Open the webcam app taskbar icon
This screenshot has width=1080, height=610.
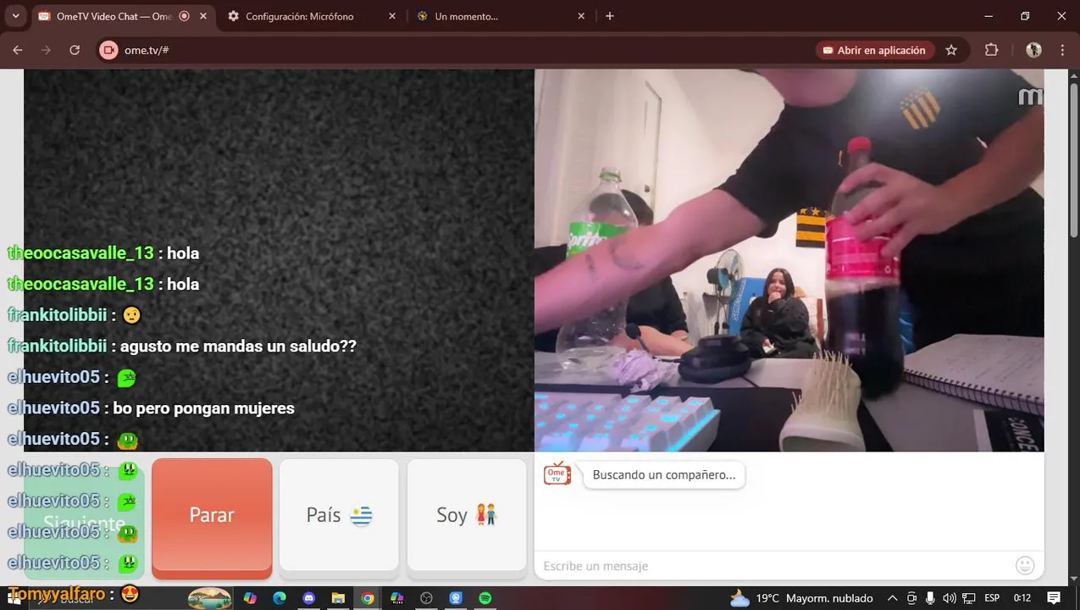[x=456, y=598]
